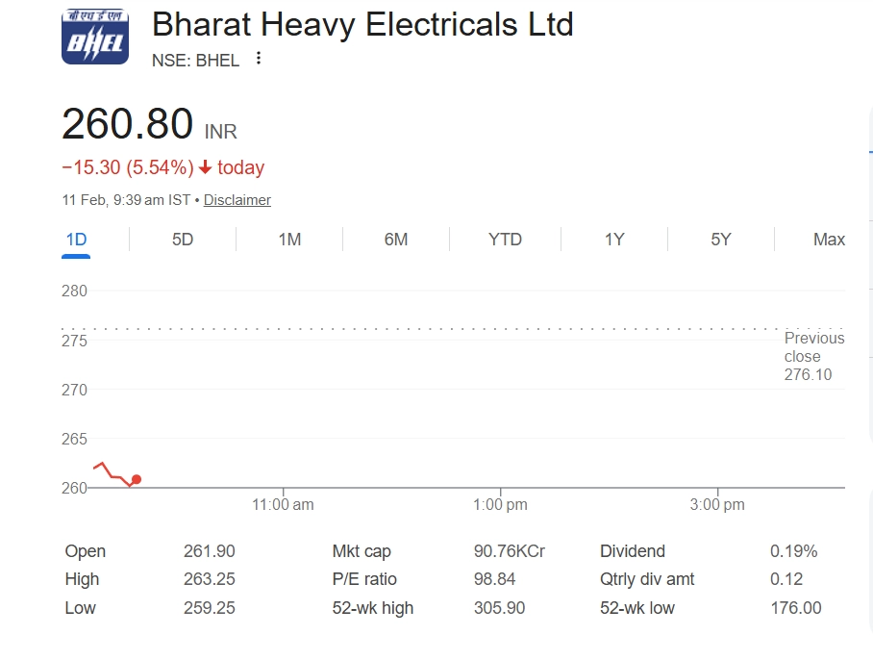Click the 52-wk high value 305.90
Screen dimensions: 873x660
(x=500, y=608)
